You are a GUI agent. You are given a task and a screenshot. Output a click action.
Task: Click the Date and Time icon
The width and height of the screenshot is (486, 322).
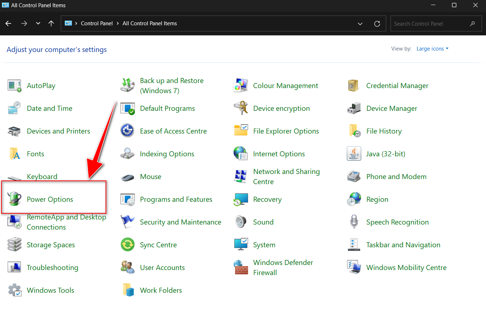coord(14,109)
